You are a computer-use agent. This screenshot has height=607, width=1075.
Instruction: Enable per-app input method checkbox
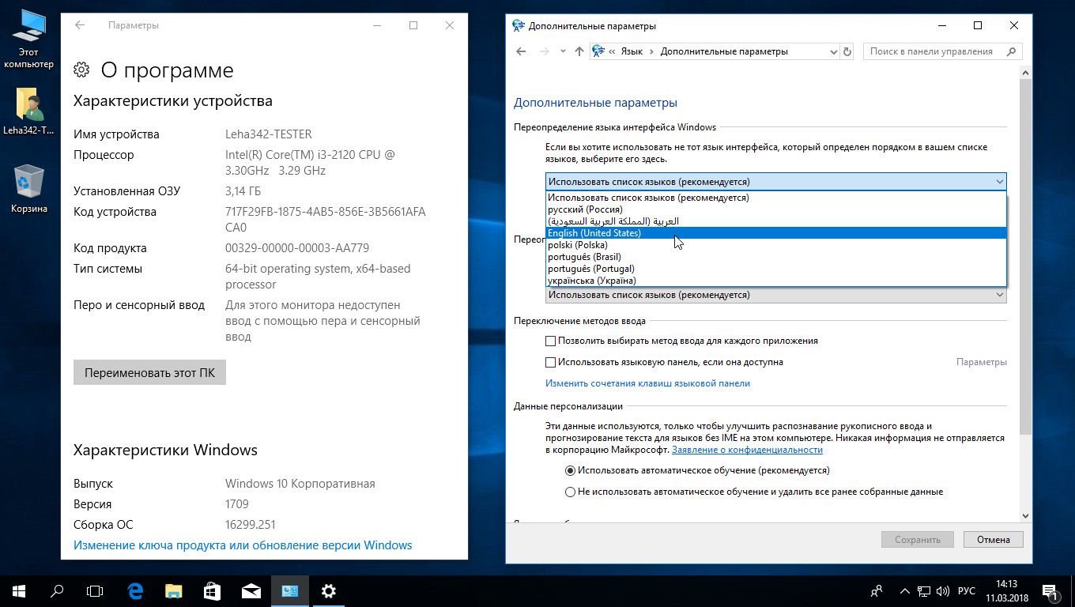(x=551, y=341)
